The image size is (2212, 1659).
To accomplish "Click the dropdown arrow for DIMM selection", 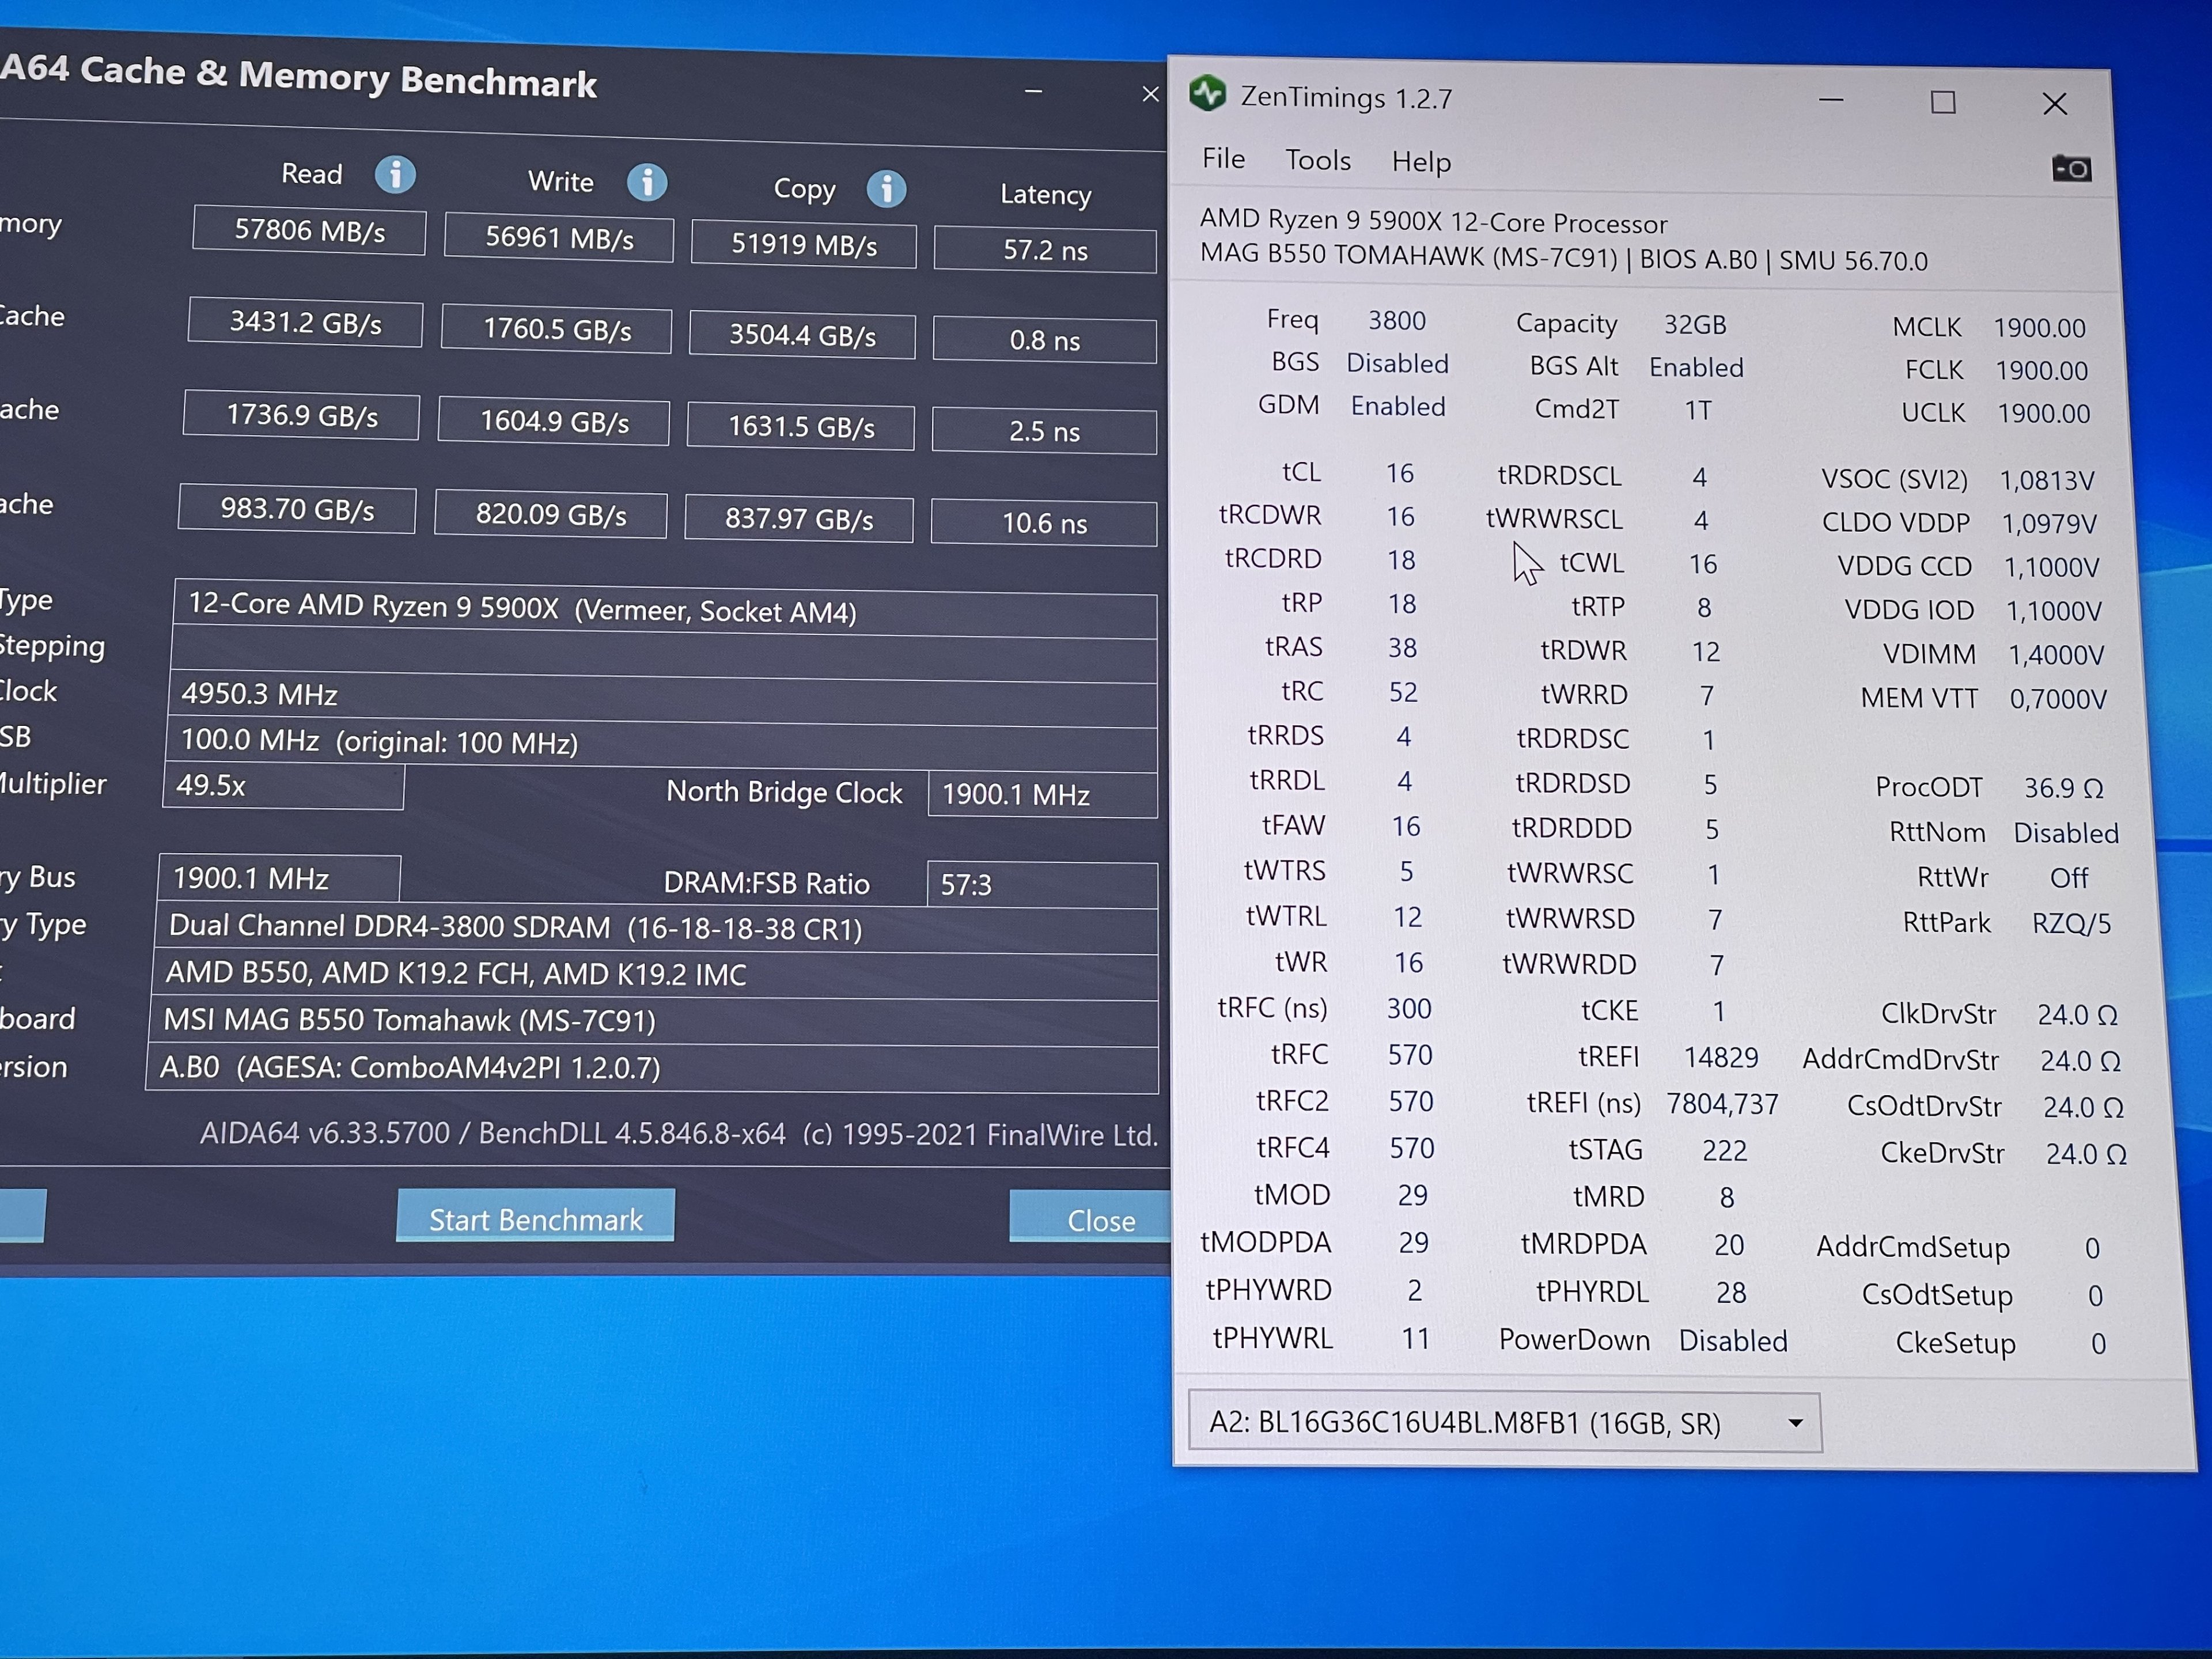I will [1795, 1423].
